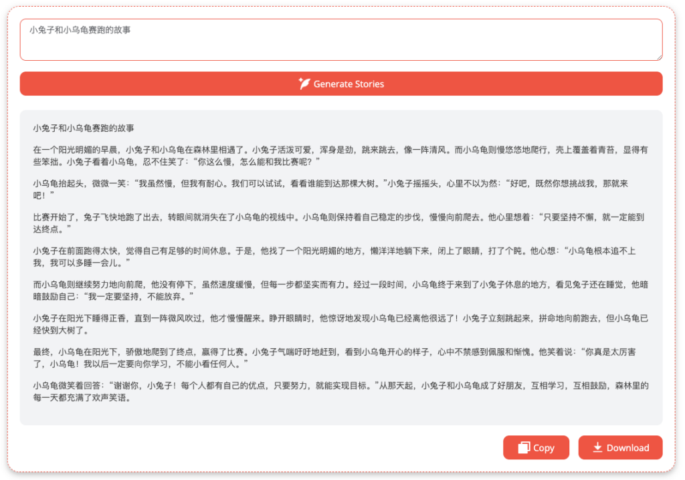Click the paragraph starting 在一个阳光明媚的早晨

coord(340,155)
